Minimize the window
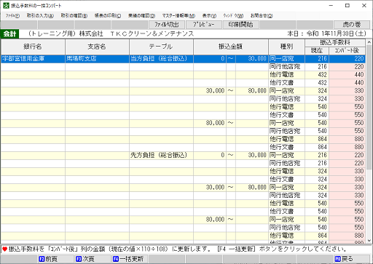373x264 pixels. (331, 5)
